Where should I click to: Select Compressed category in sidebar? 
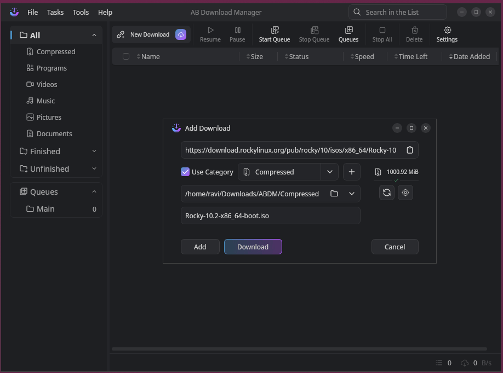[56, 51]
